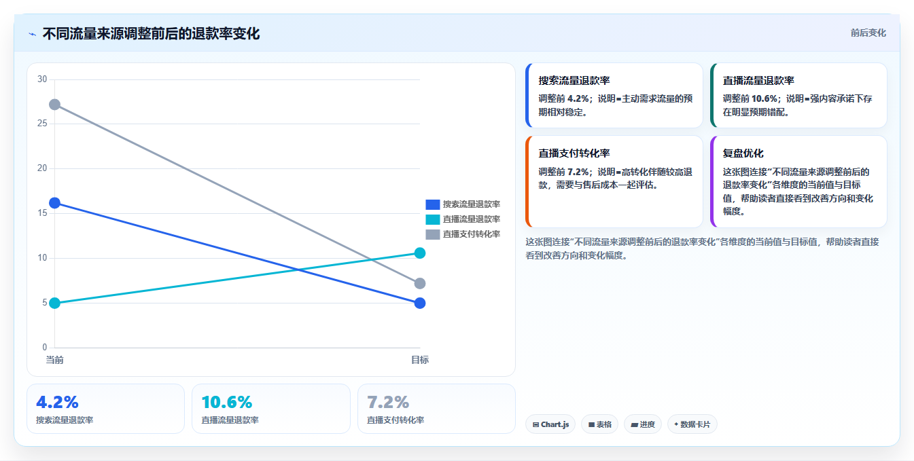This screenshot has height=461, width=914.
Task: Click the title 不同流量来源调整前后的退款率变化
Action: (x=151, y=34)
